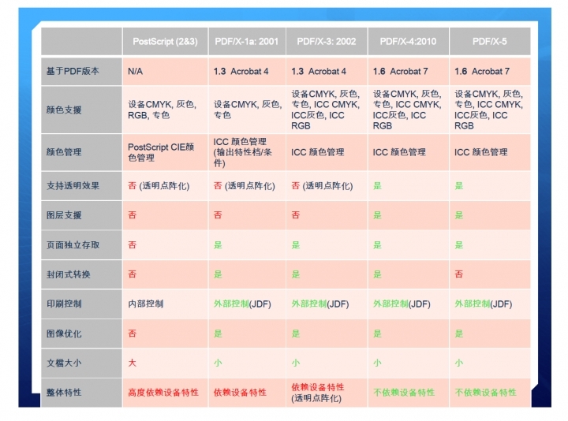Image resolution: width=568 pixels, height=421 pixels.
Task: Select the 图像优化 row label
Action: (64, 333)
